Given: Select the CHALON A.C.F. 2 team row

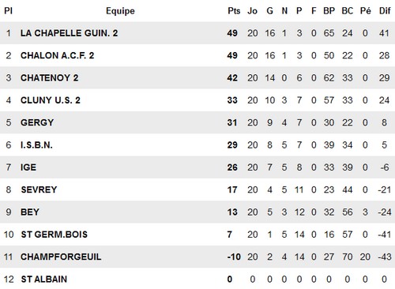Looking at the screenshot, I should [x=197, y=55].
